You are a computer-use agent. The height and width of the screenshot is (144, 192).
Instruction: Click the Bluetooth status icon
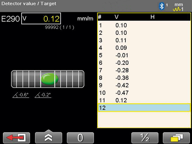[161, 6]
